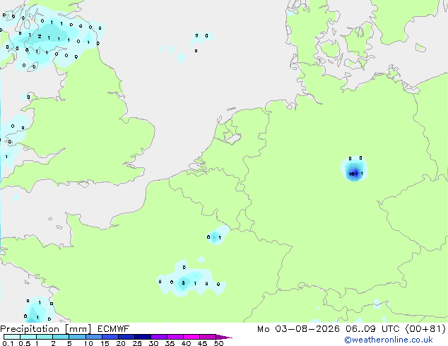The width and height of the screenshot is (448, 346).
Task: Click the '3' precipitation value in central France
Action: coord(184,283)
